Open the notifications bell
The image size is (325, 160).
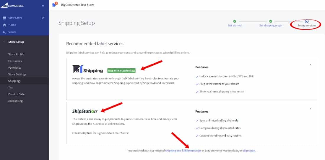click(x=54, y=5)
